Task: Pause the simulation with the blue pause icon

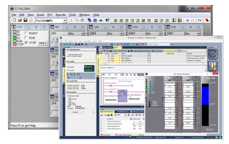Action: (187, 20)
